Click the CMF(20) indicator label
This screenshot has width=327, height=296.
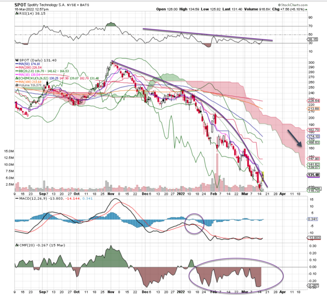click(27, 245)
